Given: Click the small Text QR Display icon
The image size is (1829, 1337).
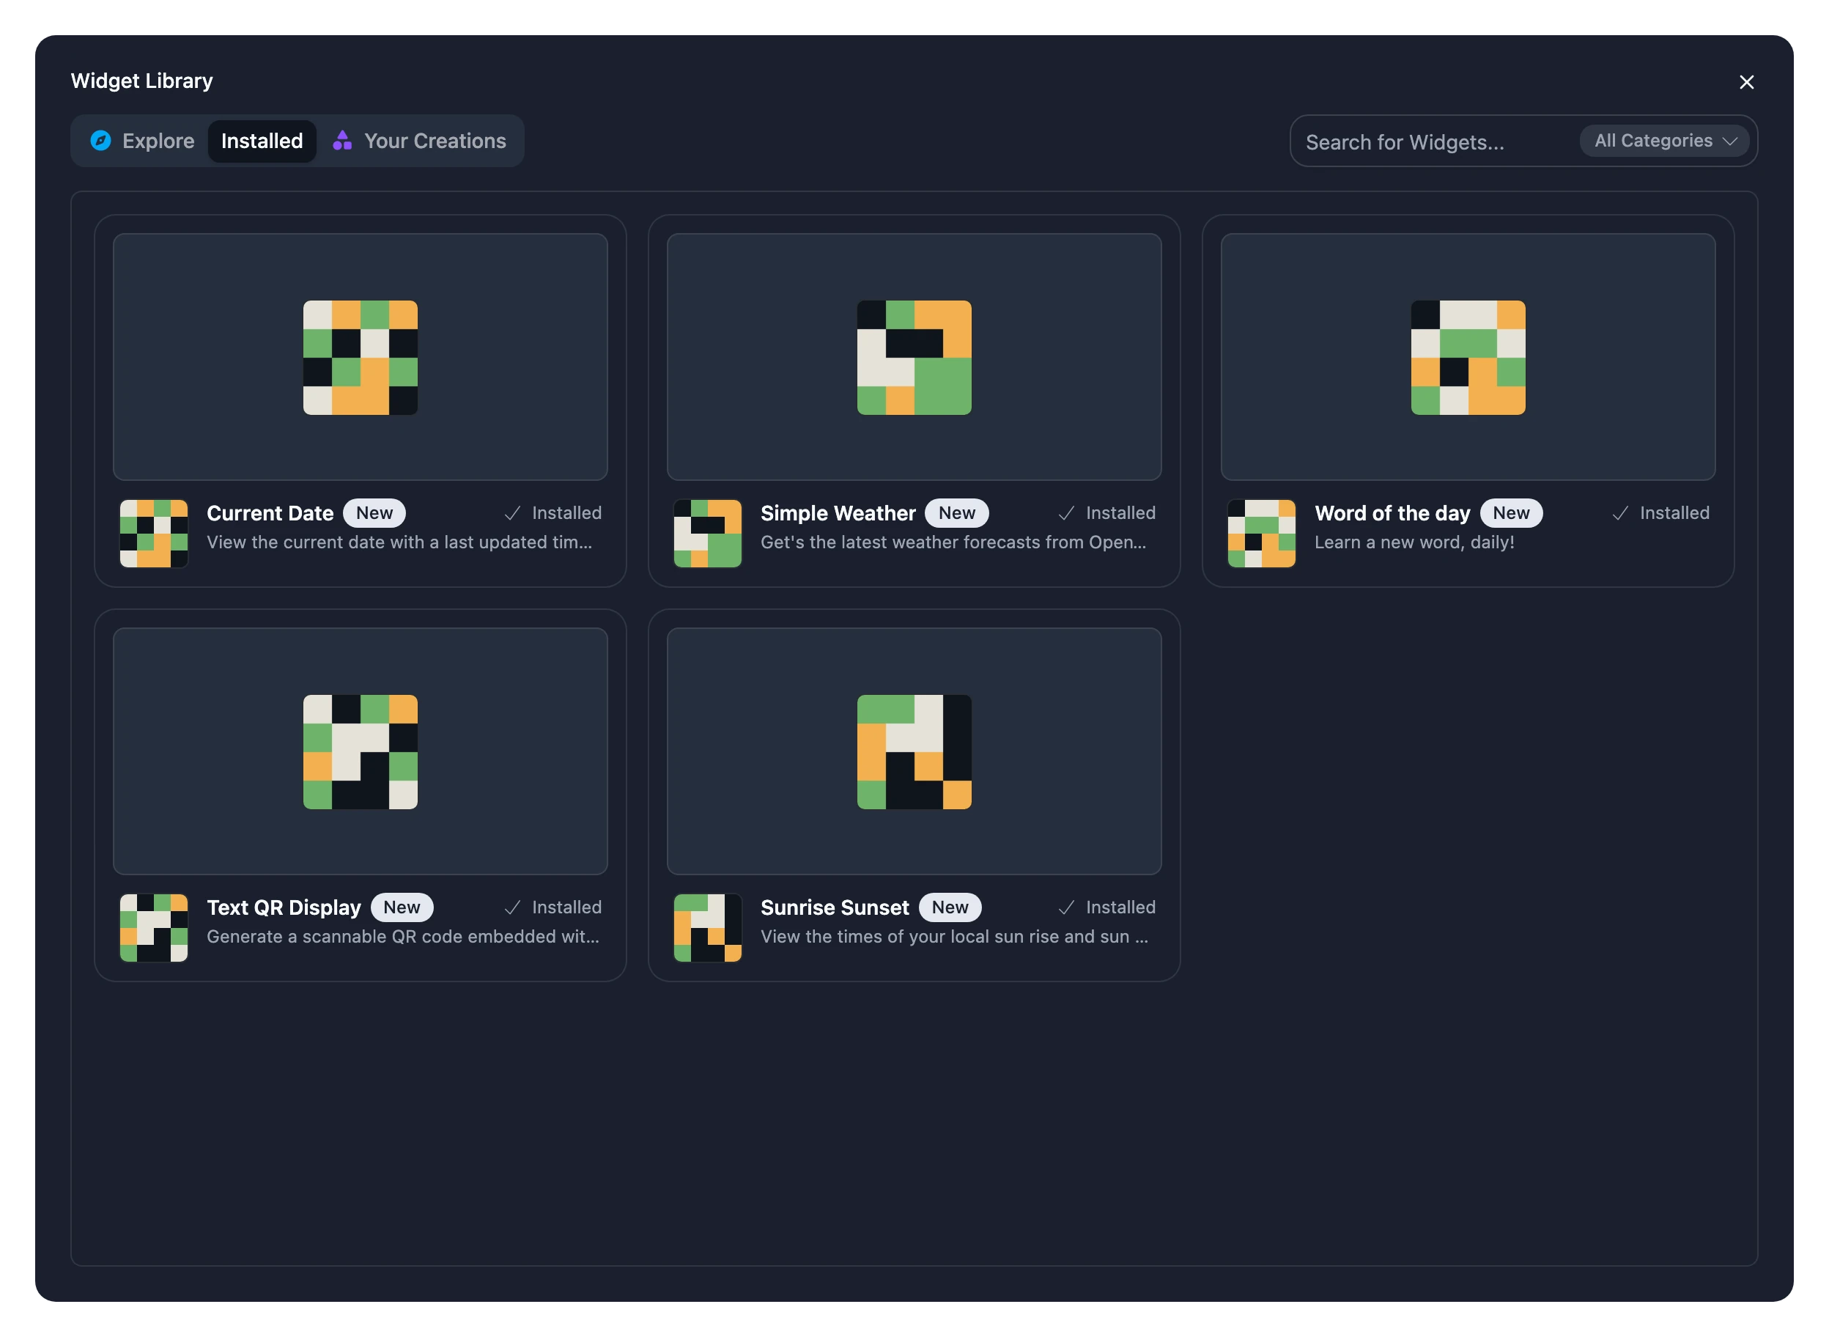Looking at the screenshot, I should 154,927.
